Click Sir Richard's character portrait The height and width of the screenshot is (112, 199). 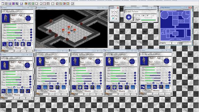pyautogui.click(x=6, y=18)
